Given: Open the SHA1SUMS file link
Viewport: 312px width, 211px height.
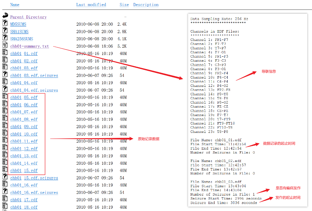Looking at the screenshot, I should [19, 32].
